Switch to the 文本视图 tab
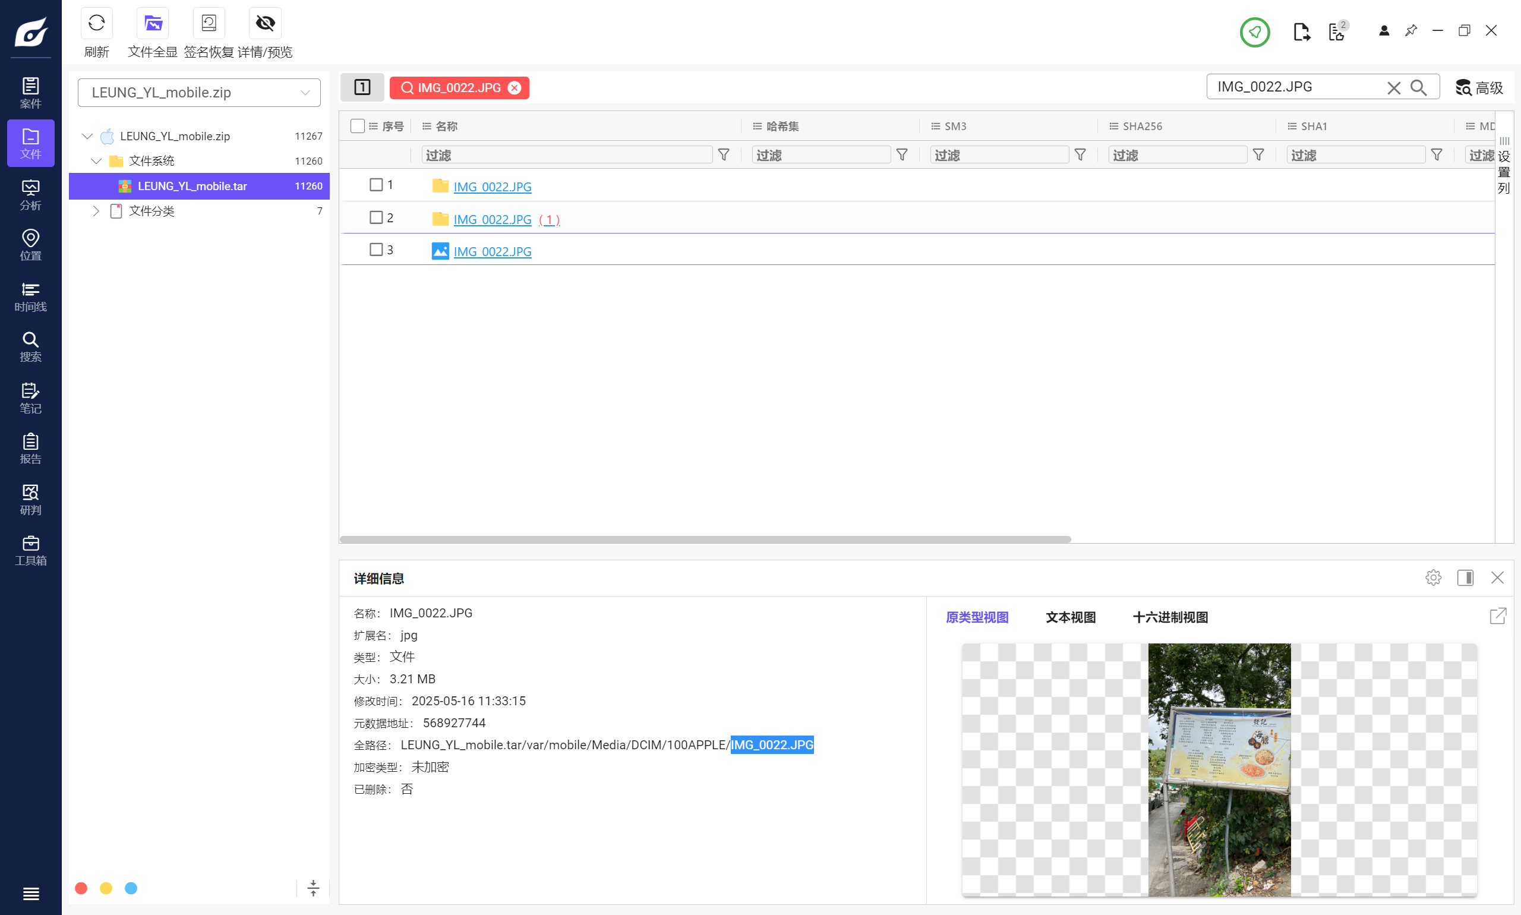The height and width of the screenshot is (915, 1521). 1069,617
